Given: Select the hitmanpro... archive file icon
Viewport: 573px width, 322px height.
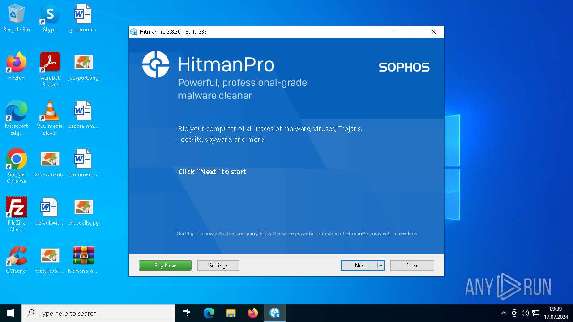Looking at the screenshot, I should (x=83, y=260).
